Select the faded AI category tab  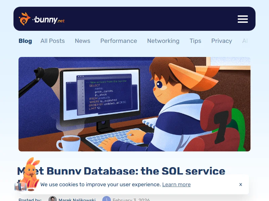[245, 41]
